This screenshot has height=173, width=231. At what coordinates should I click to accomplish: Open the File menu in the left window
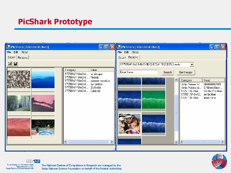pyautogui.click(x=9, y=52)
